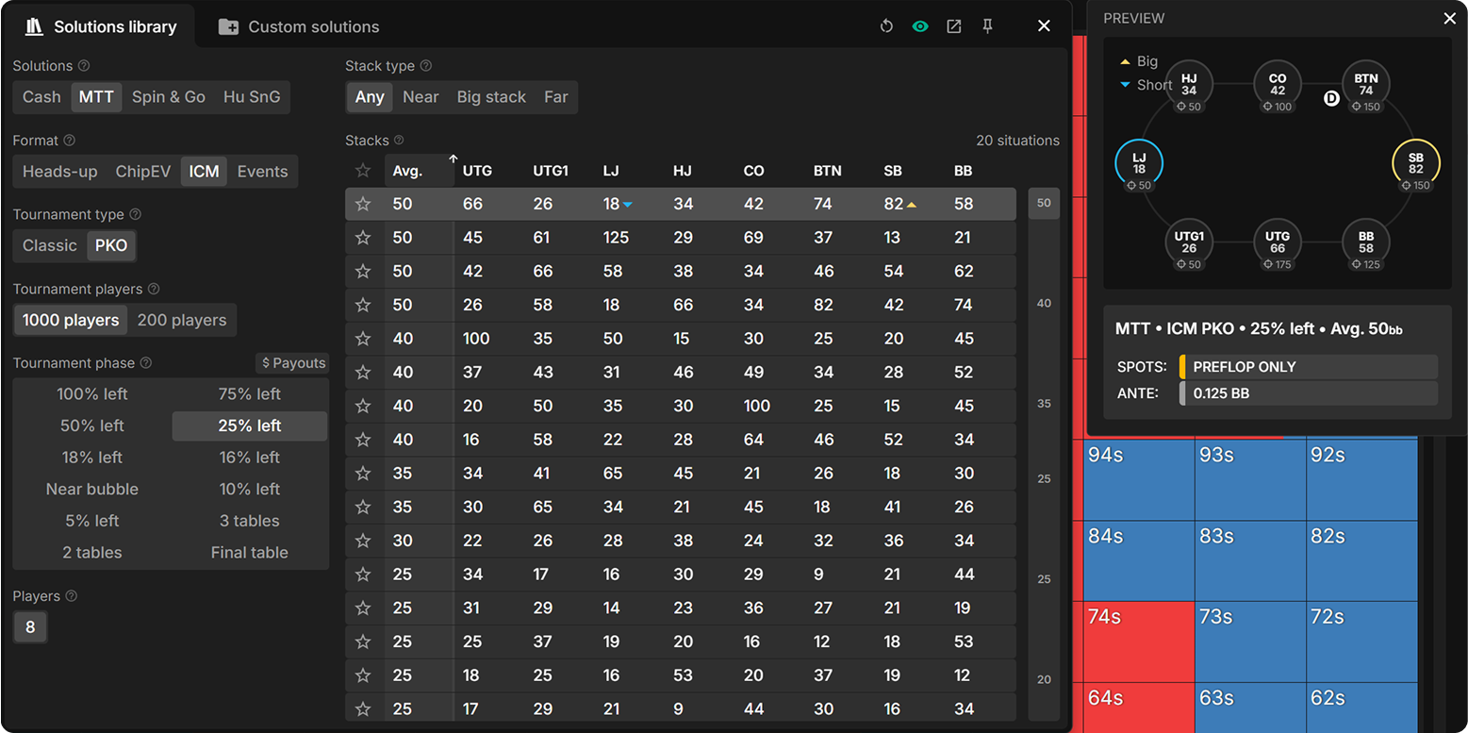This screenshot has width=1468, height=733.
Task: Open the Custom solutions tab
Action: click(x=299, y=26)
